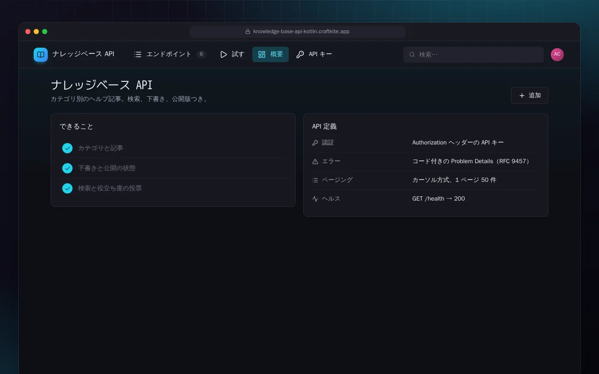Viewport: 599px width, 374px height.
Task: Click the key icon beside API キー
Action: pyautogui.click(x=300, y=54)
